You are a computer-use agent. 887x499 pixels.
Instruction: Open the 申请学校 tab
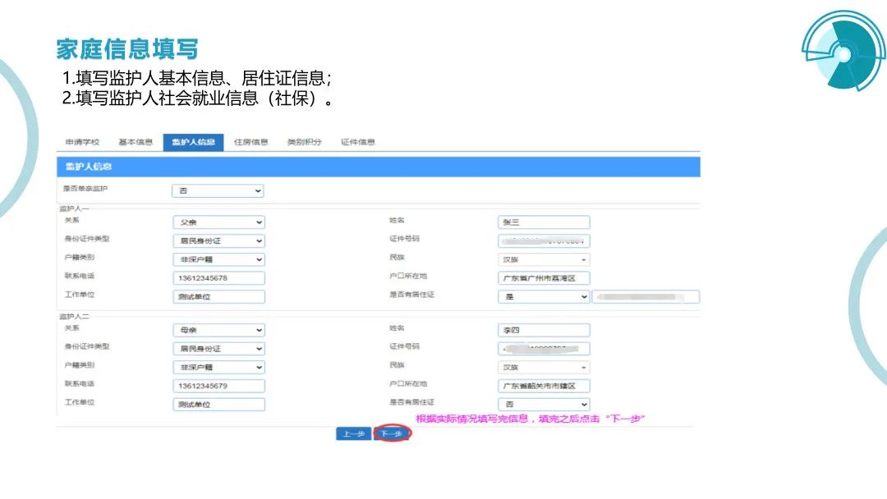(x=82, y=142)
